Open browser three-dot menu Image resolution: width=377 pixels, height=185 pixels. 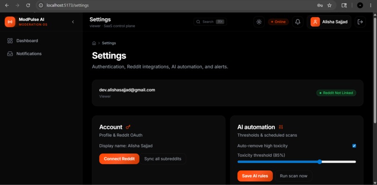click(370, 5)
